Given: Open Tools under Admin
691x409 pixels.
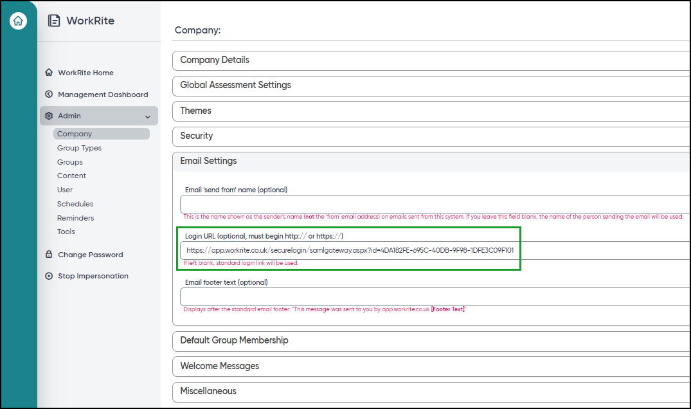Looking at the screenshot, I should click(x=66, y=232).
